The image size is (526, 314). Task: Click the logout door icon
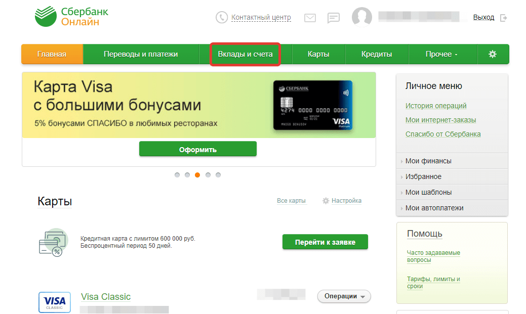pyautogui.click(x=503, y=18)
